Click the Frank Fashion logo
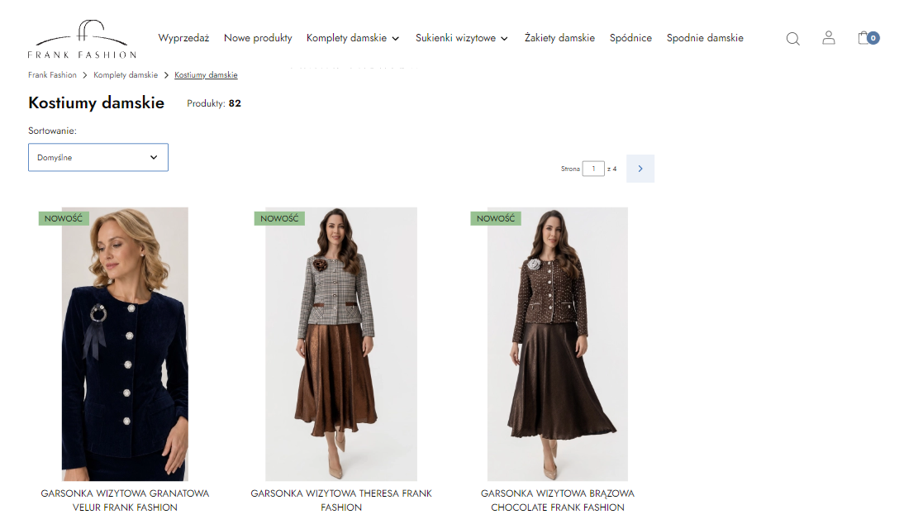The width and height of the screenshot is (899, 524). (x=82, y=39)
